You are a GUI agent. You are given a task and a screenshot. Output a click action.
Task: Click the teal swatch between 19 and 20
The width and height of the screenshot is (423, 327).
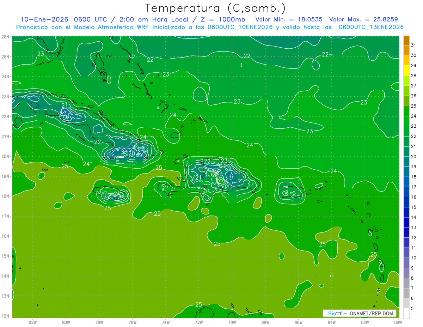406,162
